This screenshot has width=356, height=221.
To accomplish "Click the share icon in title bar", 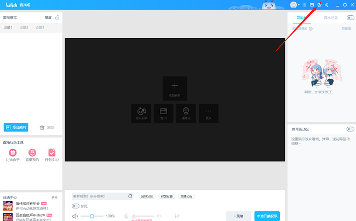I will click(x=326, y=5).
